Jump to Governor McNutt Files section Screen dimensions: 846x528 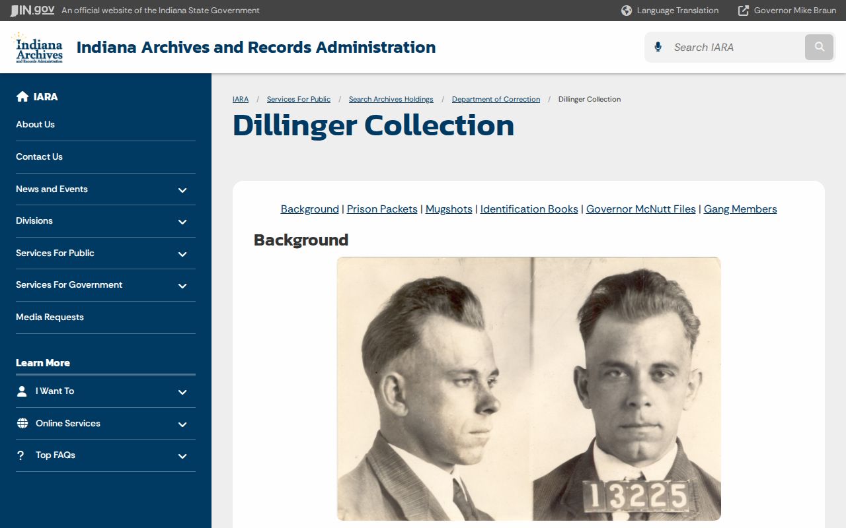[641, 209]
